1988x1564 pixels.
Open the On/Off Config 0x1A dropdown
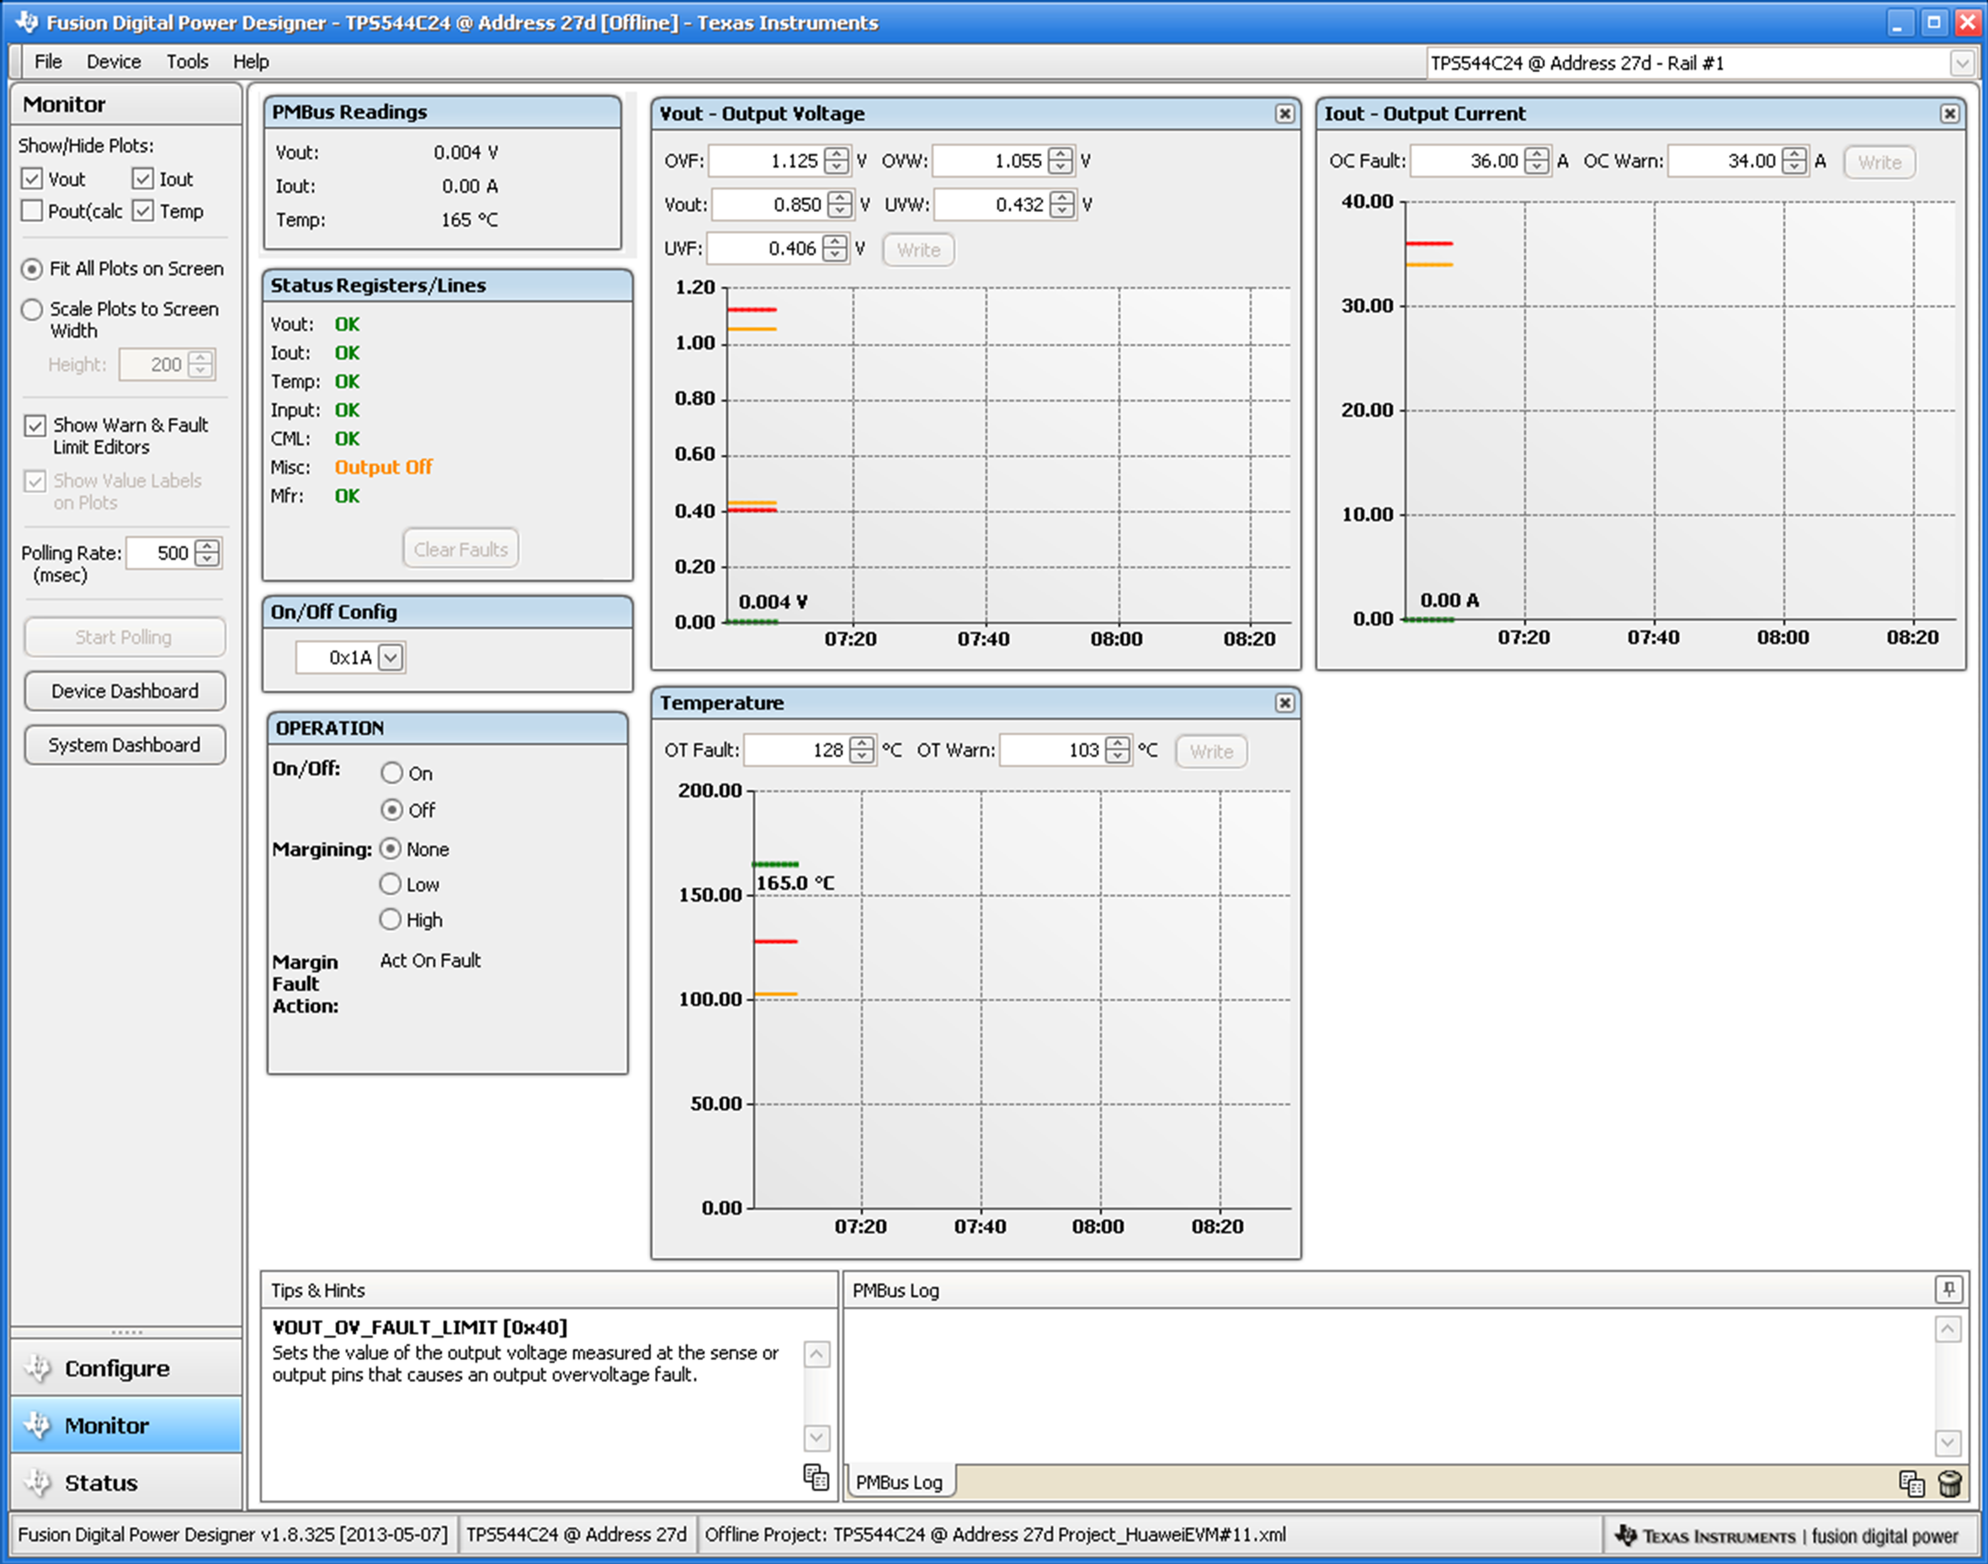click(x=391, y=657)
